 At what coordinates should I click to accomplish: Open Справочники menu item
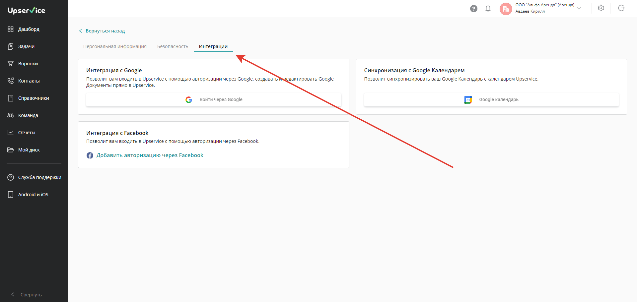34,98
